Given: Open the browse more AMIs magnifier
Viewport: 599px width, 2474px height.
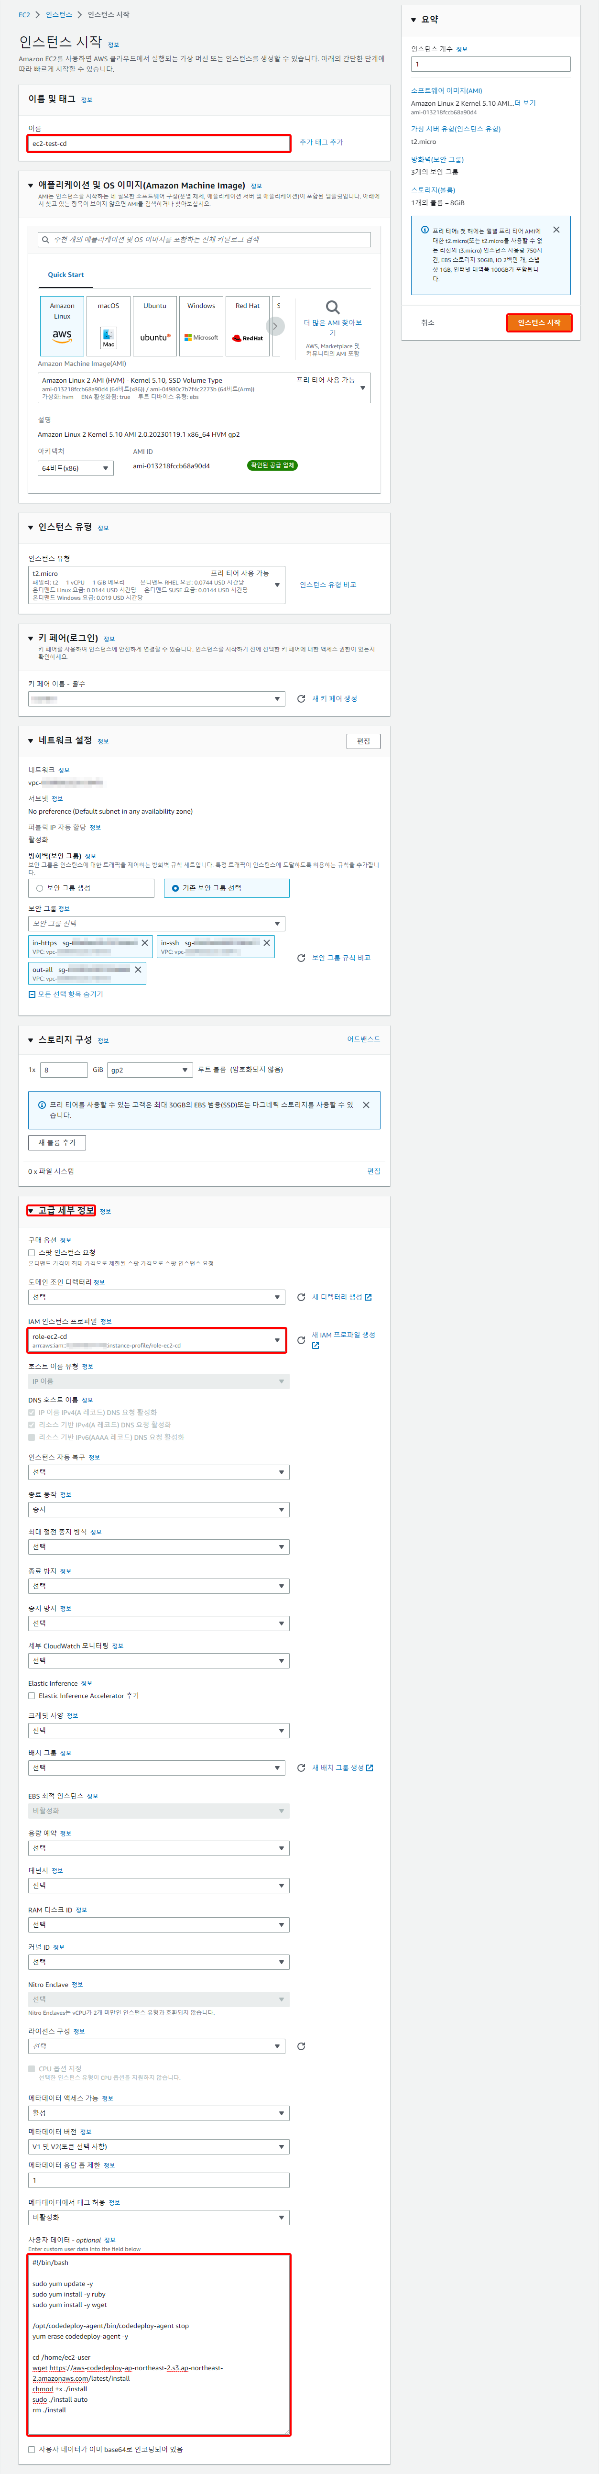Looking at the screenshot, I should [x=333, y=307].
